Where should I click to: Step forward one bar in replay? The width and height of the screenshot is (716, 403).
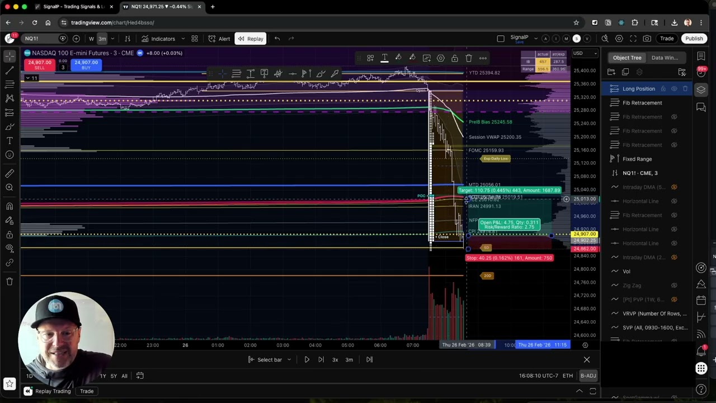tap(321, 360)
